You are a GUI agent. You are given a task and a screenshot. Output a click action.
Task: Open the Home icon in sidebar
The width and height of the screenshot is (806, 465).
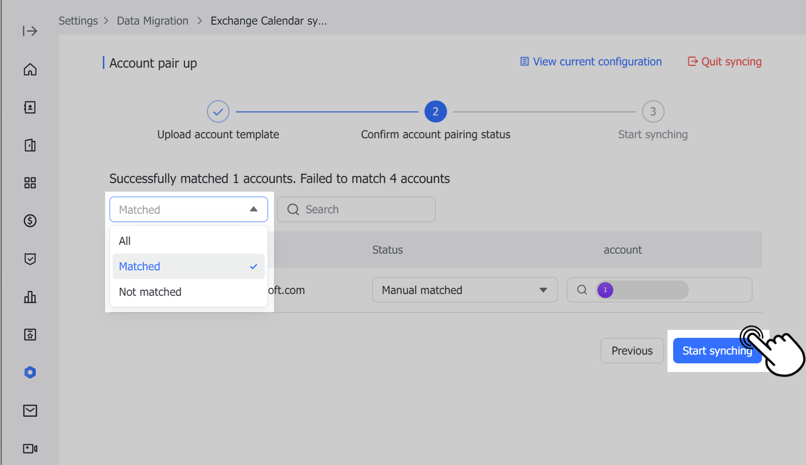(x=30, y=69)
